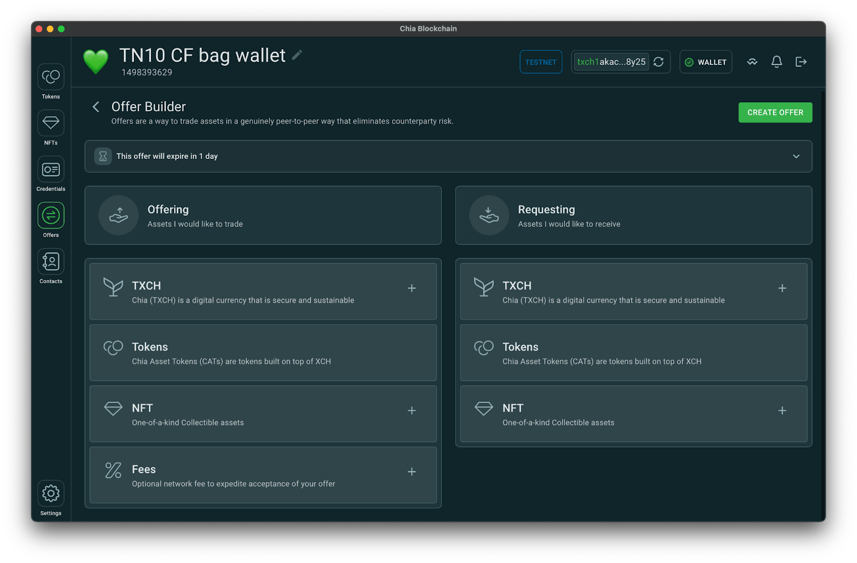Screen dimensions: 857x563
Task: Click the pencil icon to rename wallet
Action: (x=297, y=55)
